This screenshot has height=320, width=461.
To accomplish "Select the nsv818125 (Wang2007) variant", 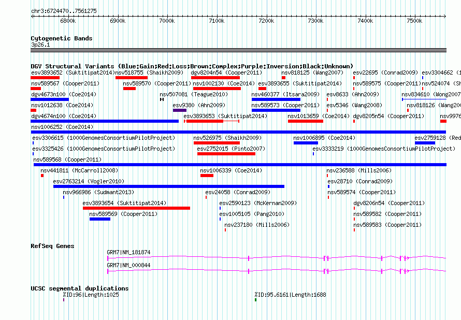I will (312, 72).
